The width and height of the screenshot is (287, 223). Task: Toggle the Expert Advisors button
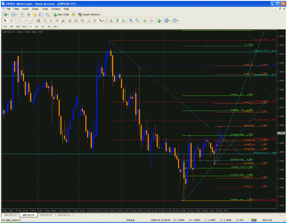(89, 14)
